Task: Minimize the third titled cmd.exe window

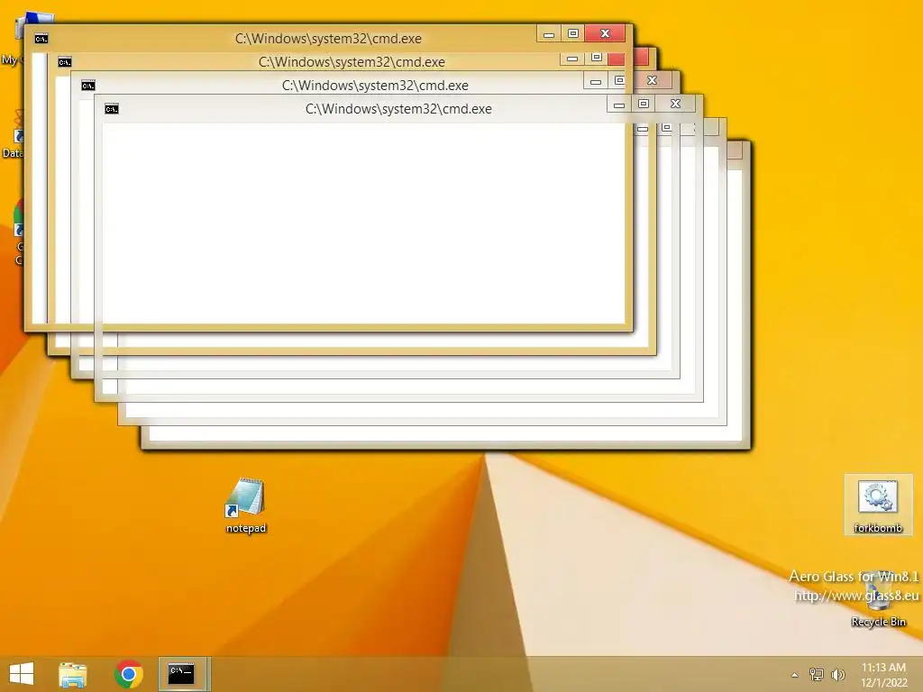Action: pyautogui.click(x=596, y=80)
